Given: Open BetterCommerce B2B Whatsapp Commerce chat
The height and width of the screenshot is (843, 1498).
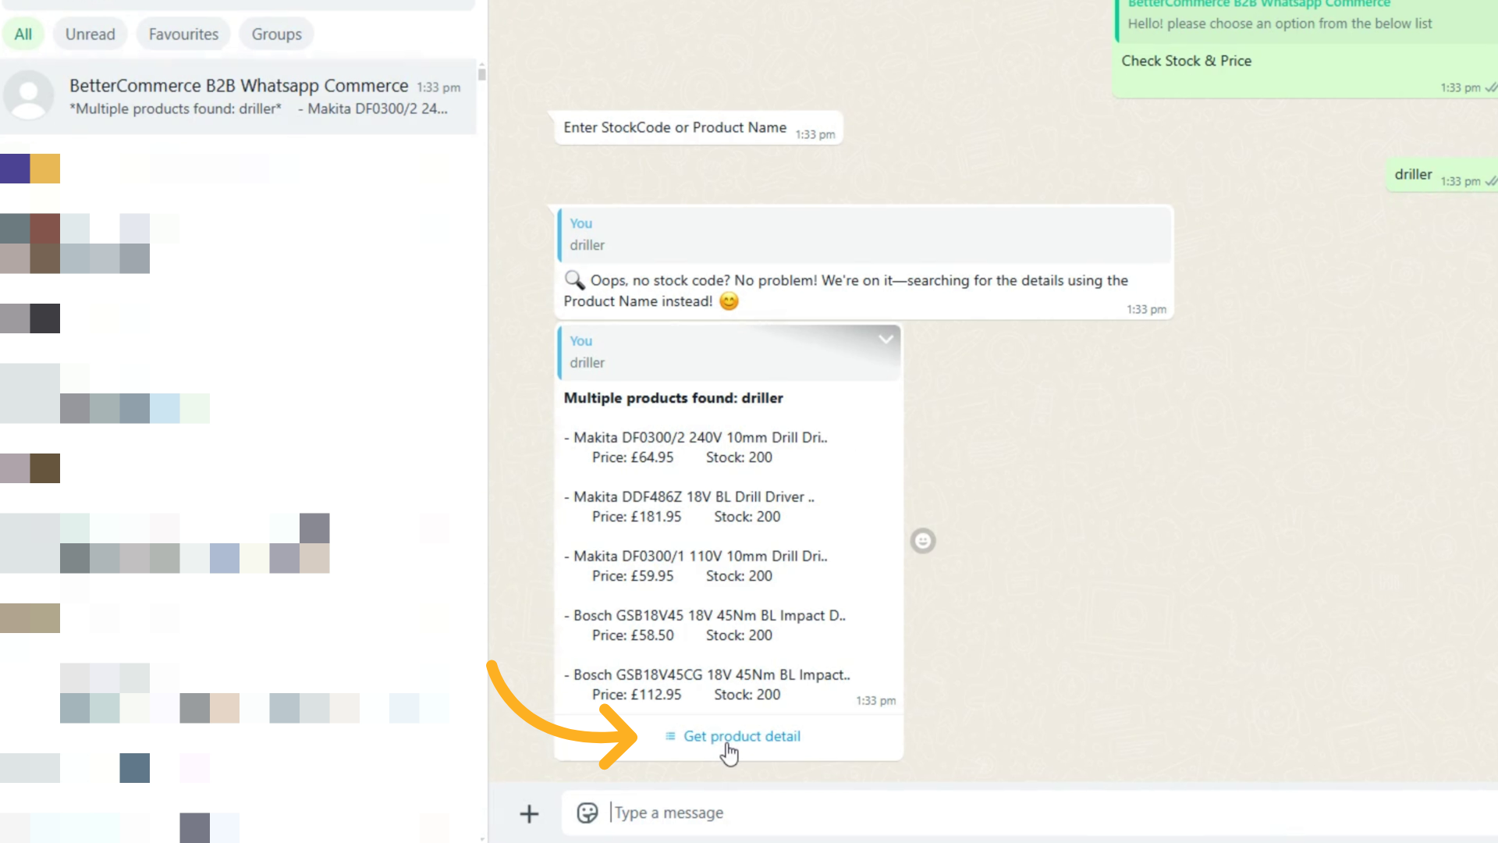Looking at the screenshot, I should [239, 96].
